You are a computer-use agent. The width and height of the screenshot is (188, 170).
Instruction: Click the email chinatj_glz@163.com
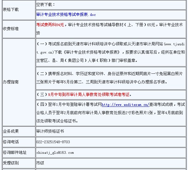[x=55, y=152]
